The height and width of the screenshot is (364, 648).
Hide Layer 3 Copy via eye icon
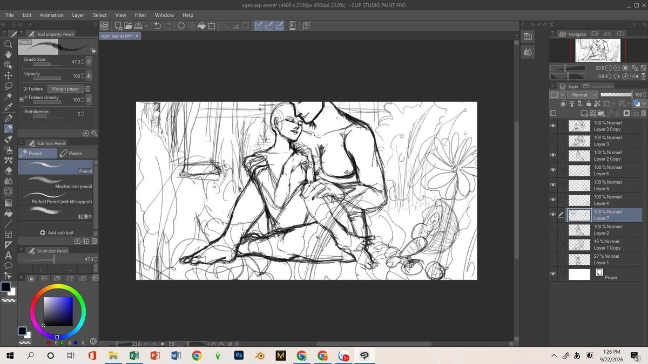click(552, 126)
